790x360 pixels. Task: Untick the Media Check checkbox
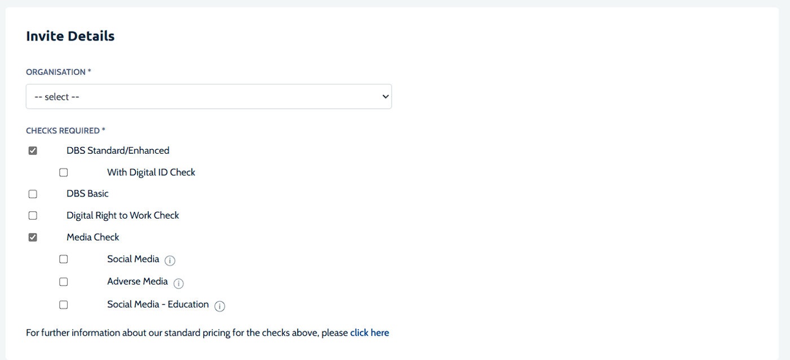coord(33,237)
